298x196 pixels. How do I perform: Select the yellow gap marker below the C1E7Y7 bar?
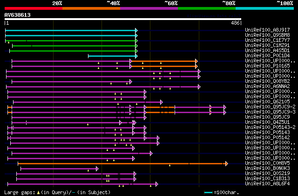8,42
